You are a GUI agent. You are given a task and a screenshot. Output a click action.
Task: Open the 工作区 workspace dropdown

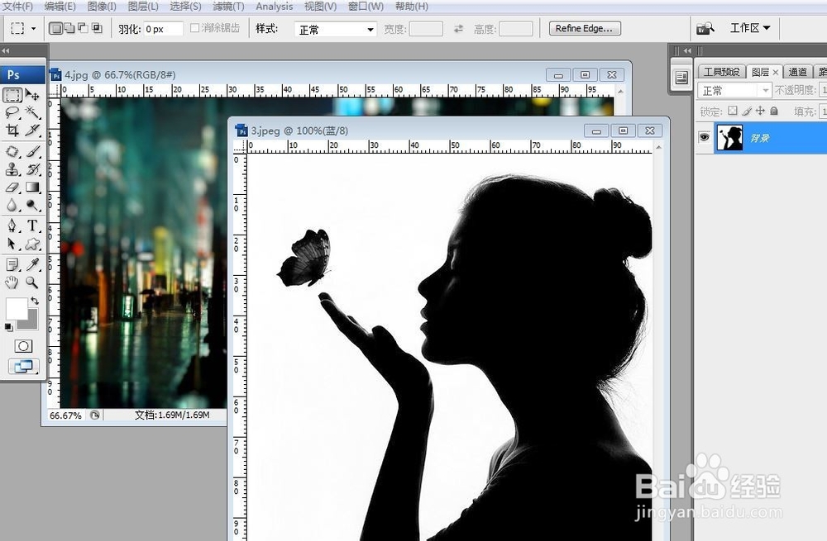(x=749, y=28)
